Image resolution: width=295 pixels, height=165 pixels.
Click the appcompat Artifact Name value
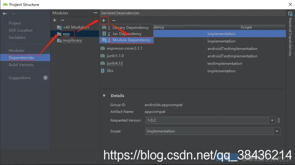click(155, 112)
